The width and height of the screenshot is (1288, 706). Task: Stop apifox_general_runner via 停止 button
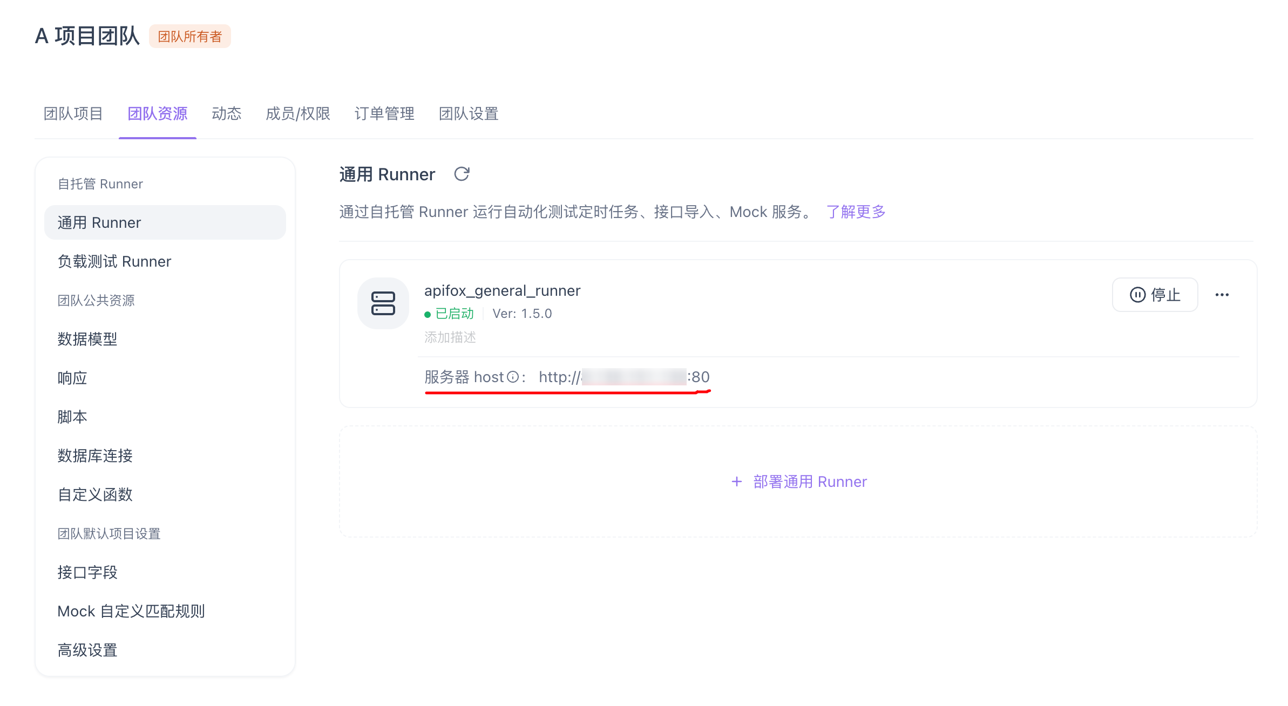(1155, 295)
